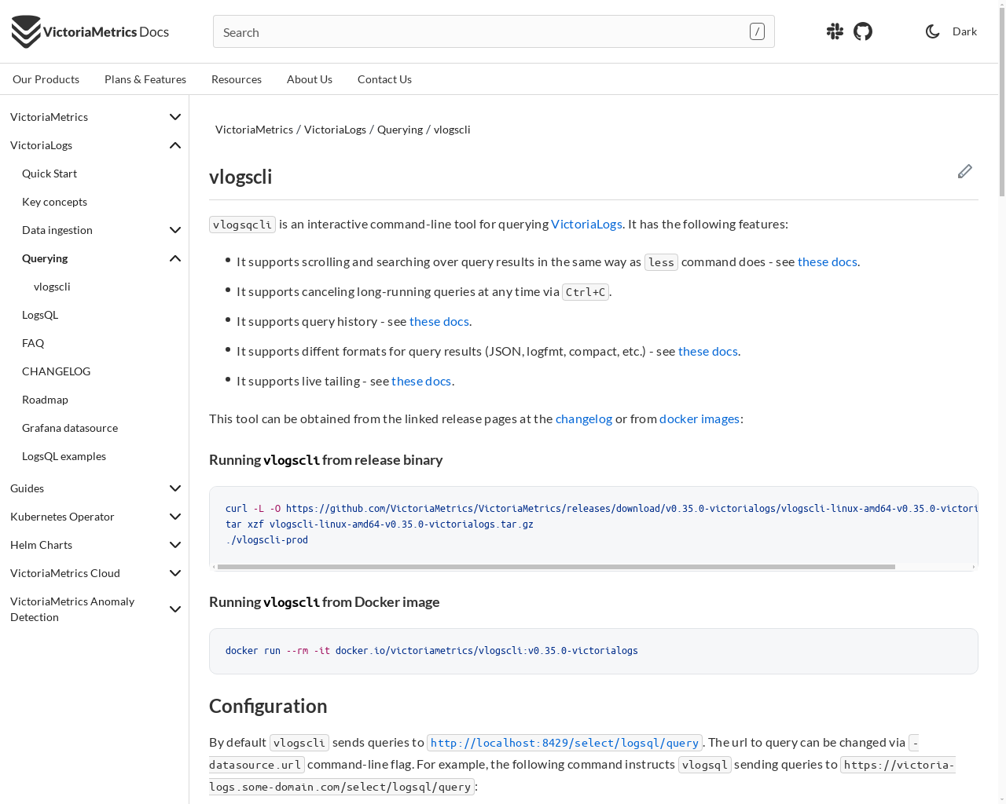Open CHANGELOG in sidebar
1006x804 pixels.
pyautogui.click(x=56, y=371)
